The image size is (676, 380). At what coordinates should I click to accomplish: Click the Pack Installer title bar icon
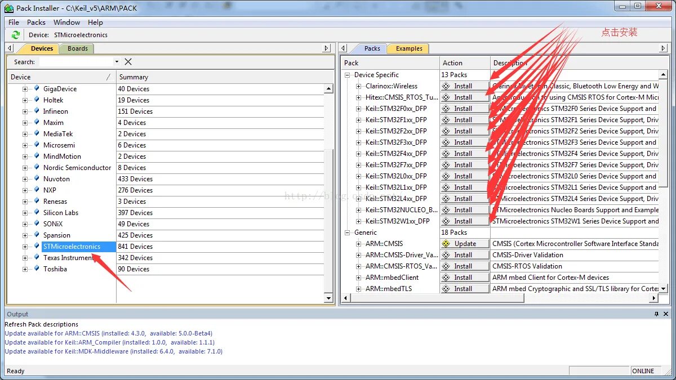9,8
